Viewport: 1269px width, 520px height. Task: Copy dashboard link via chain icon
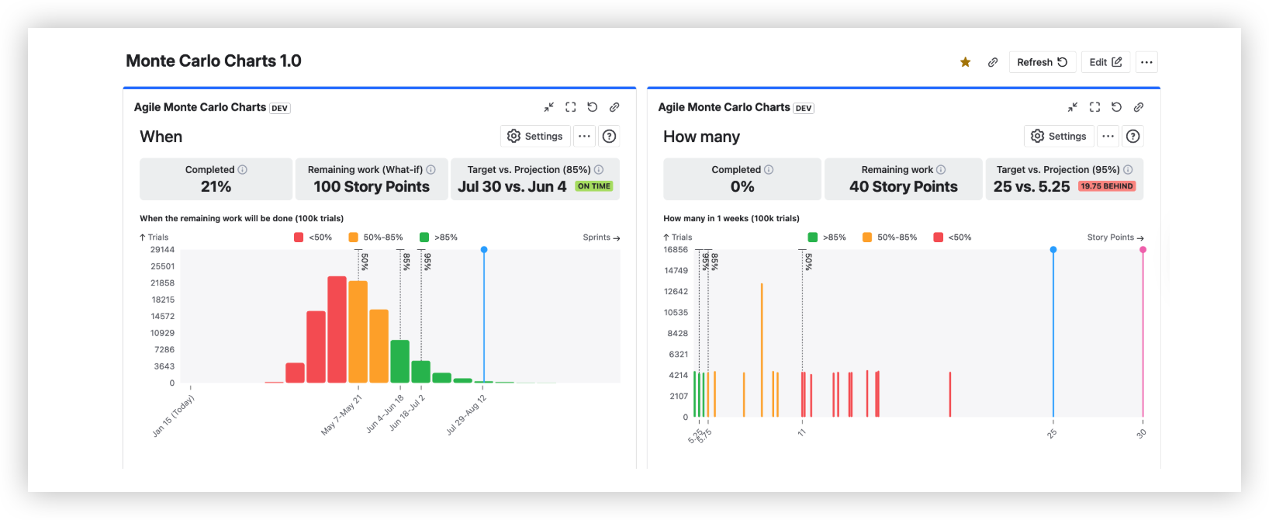pyautogui.click(x=993, y=62)
